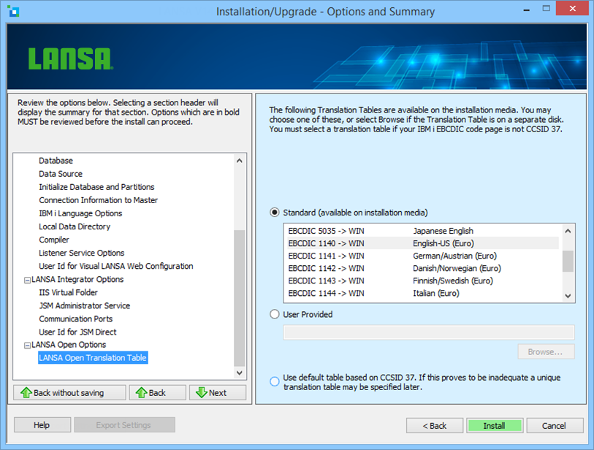Click the Next button with down arrow
Image resolution: width=594 pixels, height=450 pixels.
click(x=218, y=393)
